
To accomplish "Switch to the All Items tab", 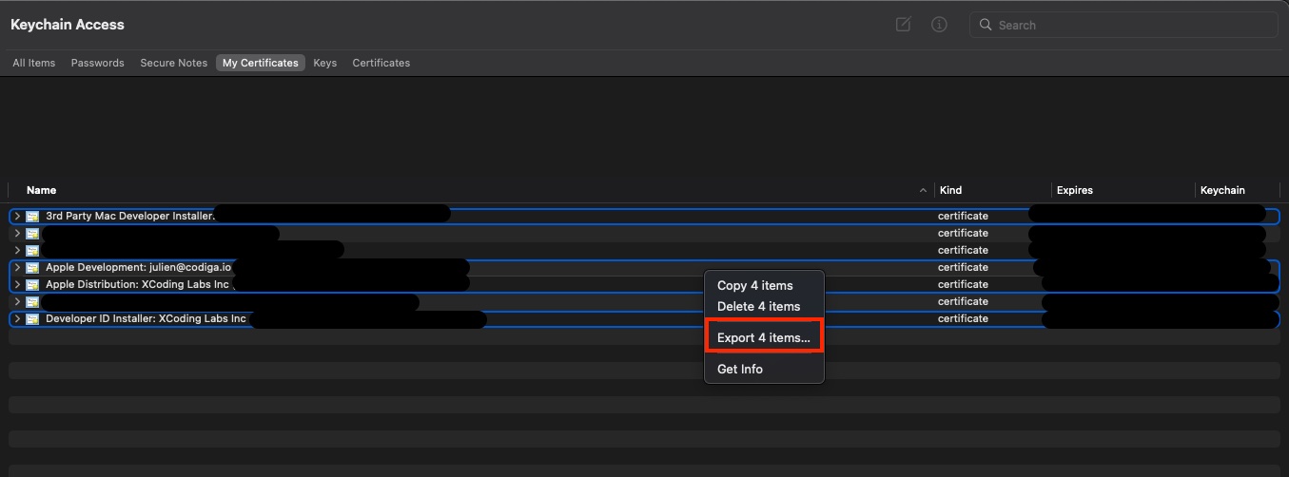I will [34, 63].
